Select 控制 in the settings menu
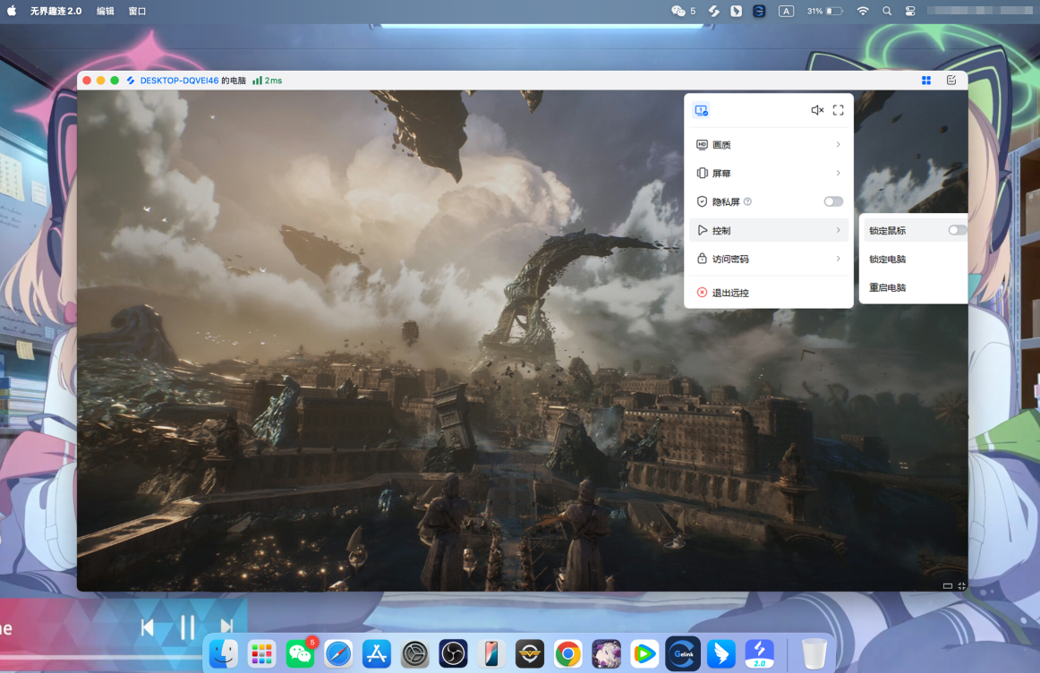 point(769,231)
